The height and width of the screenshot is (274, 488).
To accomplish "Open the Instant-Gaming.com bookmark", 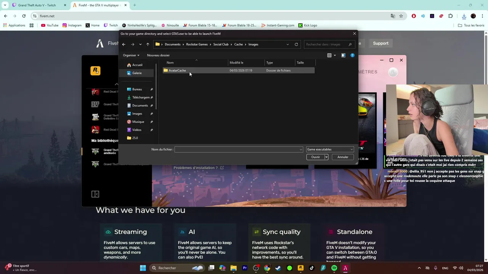I will point(278,25).
